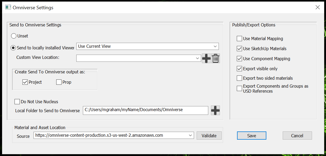Open the Use Current View dropdown
Viewport: 326px width, 156px height.
tap(148, 46)
